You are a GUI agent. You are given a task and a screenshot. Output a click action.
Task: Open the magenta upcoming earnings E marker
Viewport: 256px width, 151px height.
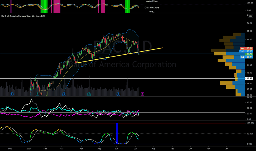tap(142, 94)
